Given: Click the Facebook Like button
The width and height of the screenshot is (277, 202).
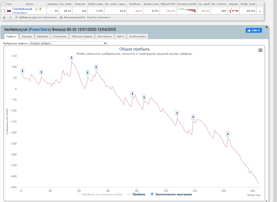Looking at the screenshot, I should click(254, 30).
